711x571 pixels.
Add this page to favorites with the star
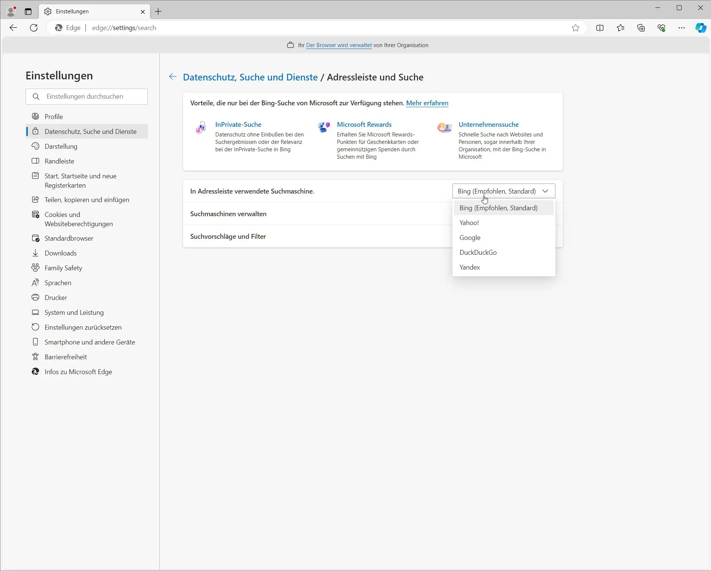575,28
